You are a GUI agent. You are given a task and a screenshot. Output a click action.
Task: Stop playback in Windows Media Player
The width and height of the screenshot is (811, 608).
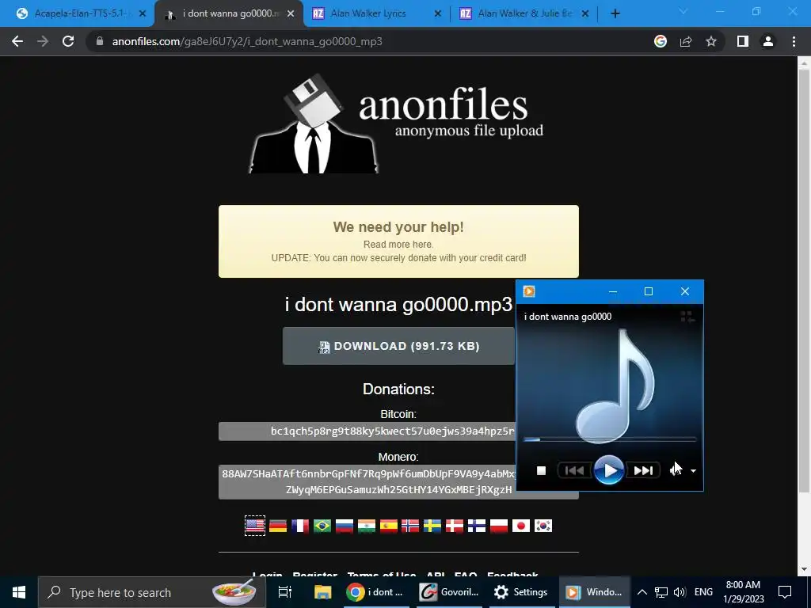(x=541, y=470)
